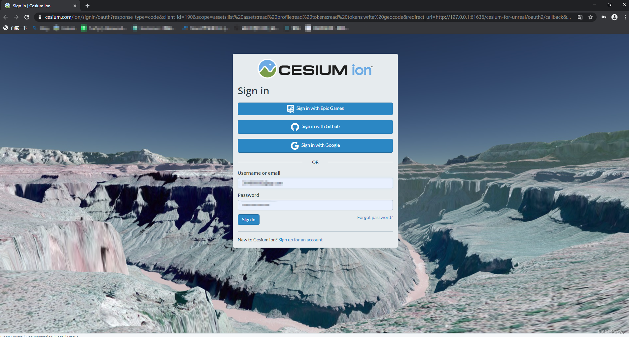Click the Epic Games logo icon
Image resolution: width=629 pixels, height=337 pixels.
[290, 108]
